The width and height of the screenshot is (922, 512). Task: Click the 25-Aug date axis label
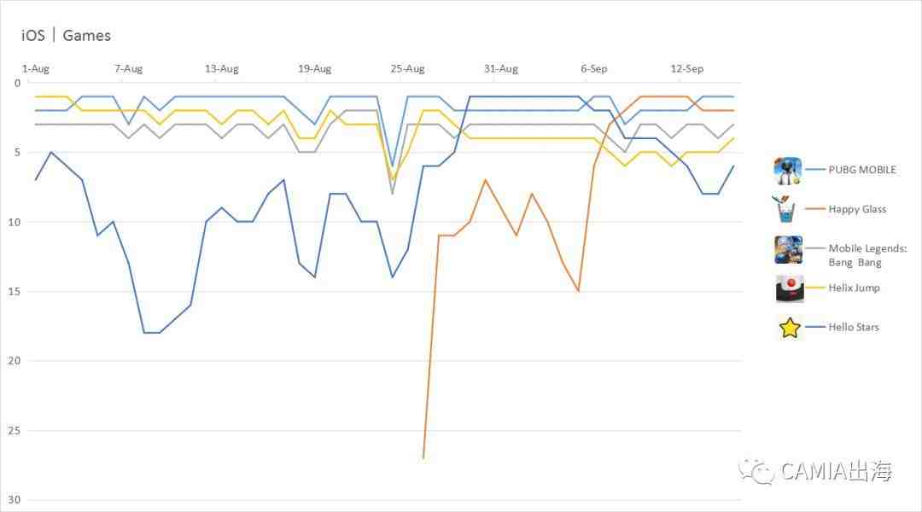(407, 69)
